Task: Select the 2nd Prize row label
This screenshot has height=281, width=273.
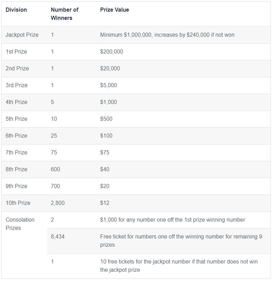Action: tap(17, 69)
